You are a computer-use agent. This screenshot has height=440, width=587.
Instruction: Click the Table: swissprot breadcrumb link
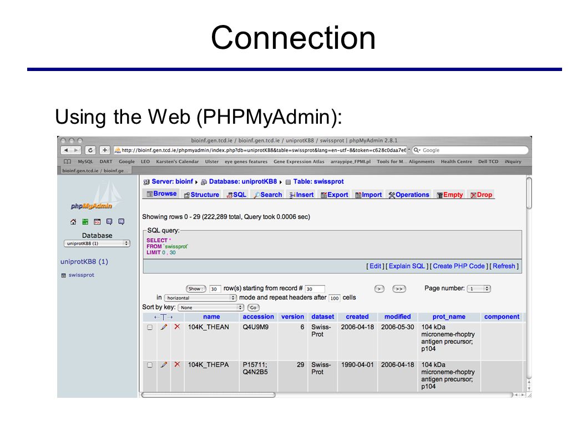[318, 181]
